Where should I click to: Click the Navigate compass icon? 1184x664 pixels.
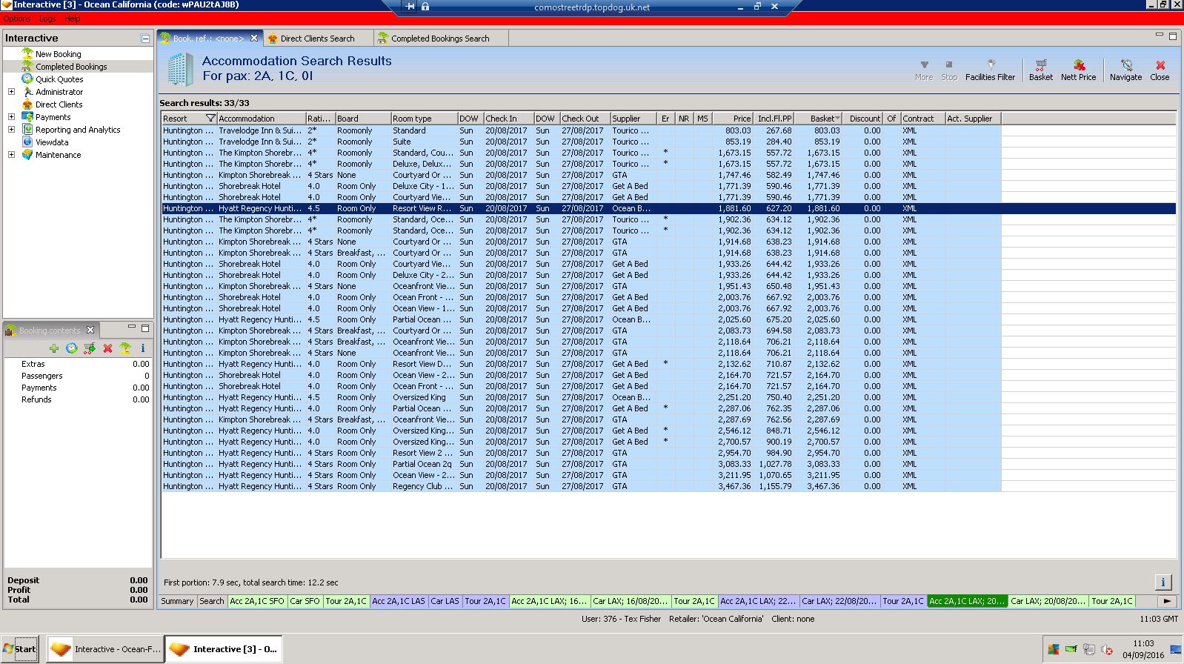click(1125, 70)
